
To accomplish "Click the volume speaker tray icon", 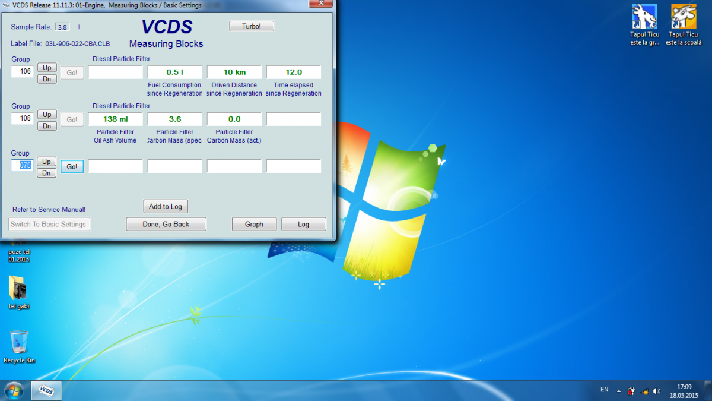I will coord(656,391).
